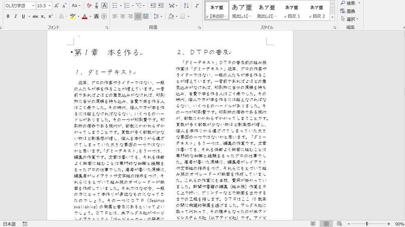The width and height of the screenshot is (405, 227).
Task: Apply style 【本の印…
Action: [x=217, y=10]
